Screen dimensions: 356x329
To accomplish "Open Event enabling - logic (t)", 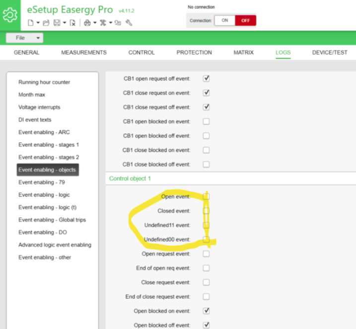I will [x=48, y=207].
